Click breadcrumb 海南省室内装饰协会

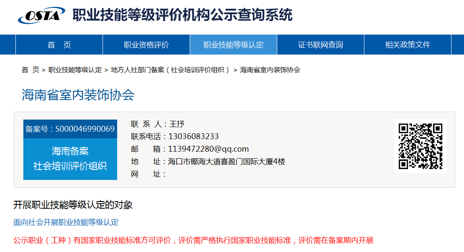[270, 70]
